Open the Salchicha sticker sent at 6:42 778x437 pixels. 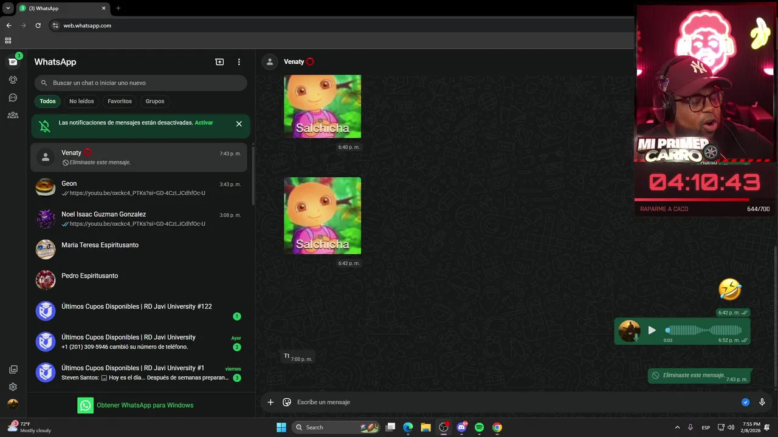(322, 215)
